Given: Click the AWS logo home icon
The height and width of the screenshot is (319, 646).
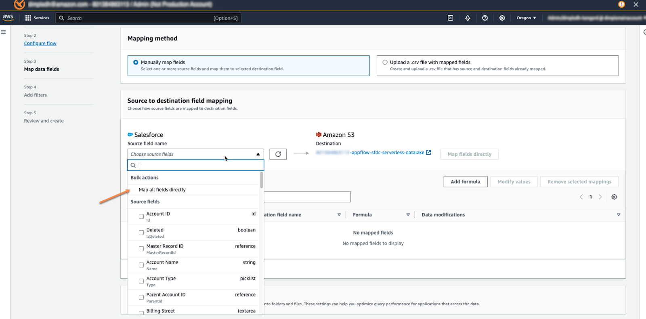Looking at the screenshot, I should [8, 17].
